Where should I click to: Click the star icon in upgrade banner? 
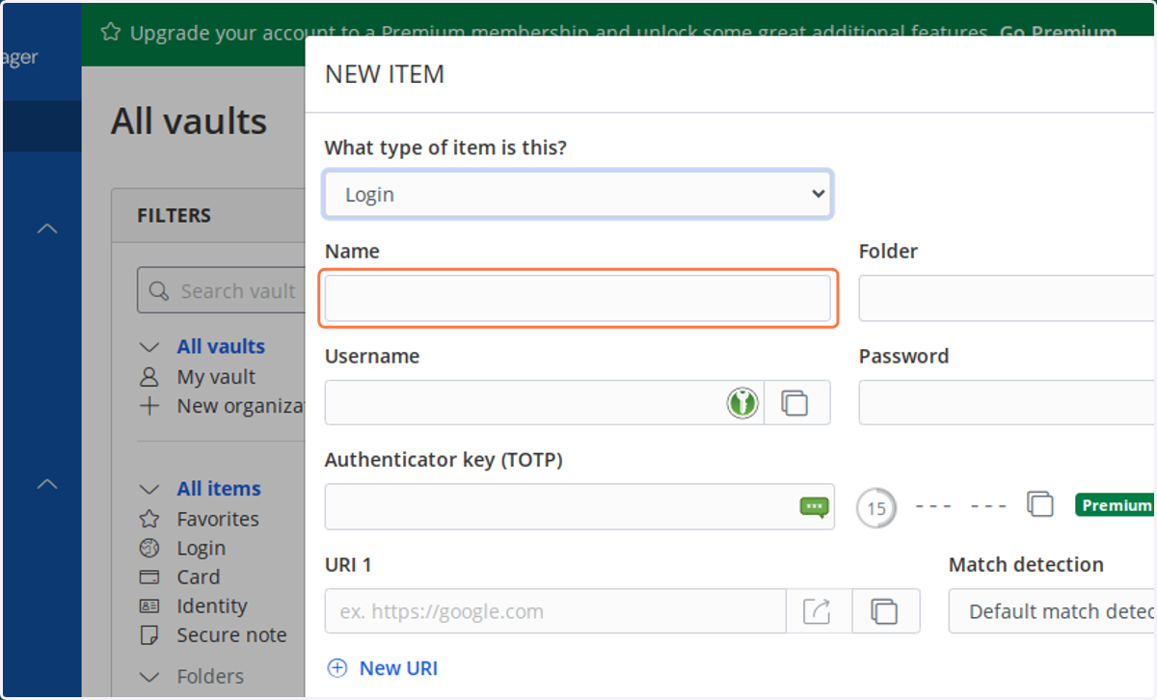coord(111,33)
